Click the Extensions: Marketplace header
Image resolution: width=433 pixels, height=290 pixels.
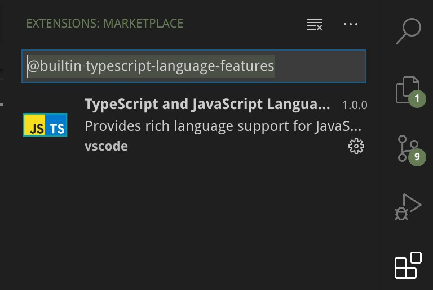[105, 24]
